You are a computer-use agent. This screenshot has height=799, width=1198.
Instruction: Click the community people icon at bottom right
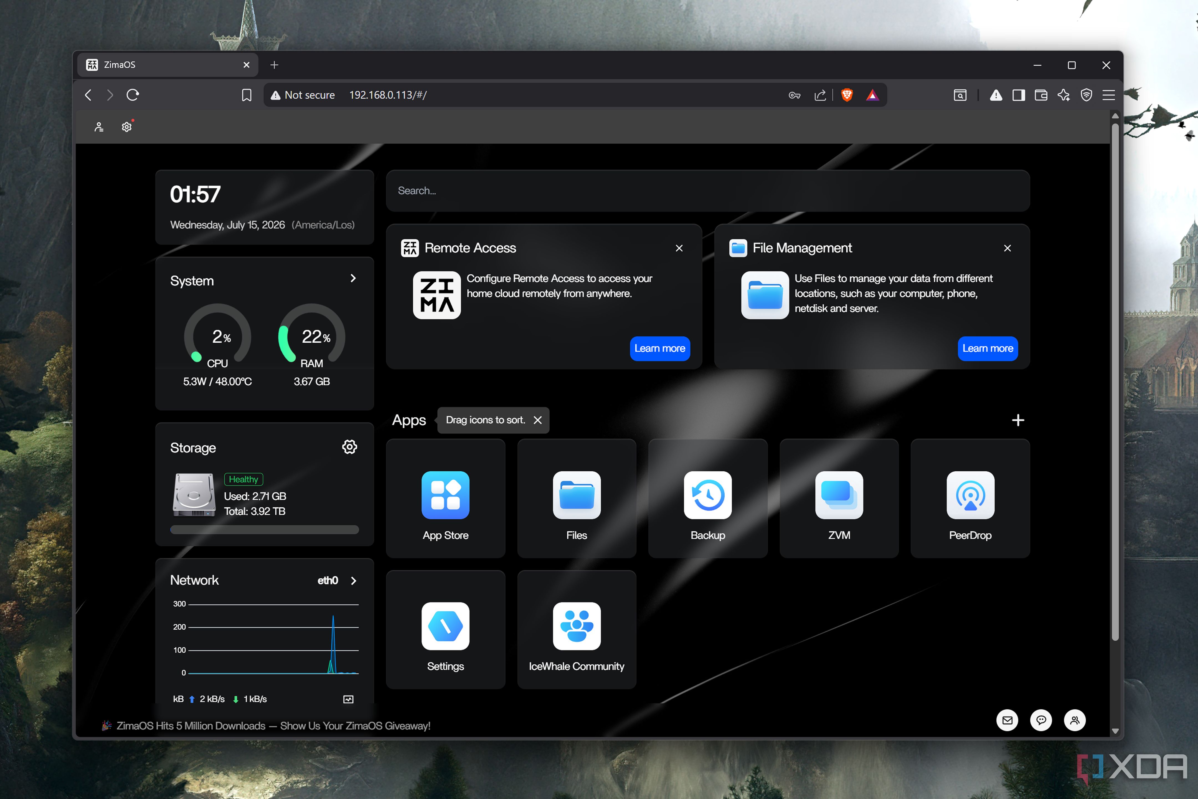pos(1075,720)
